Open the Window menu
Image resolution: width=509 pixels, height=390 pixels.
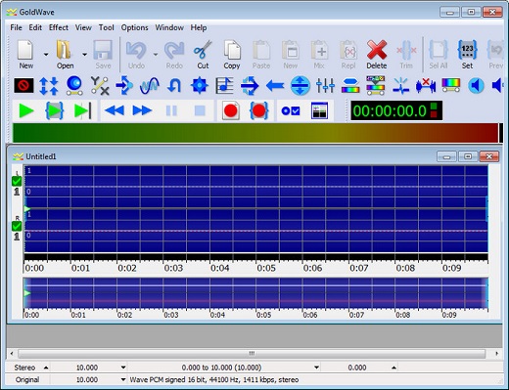[x=169, y=27]
